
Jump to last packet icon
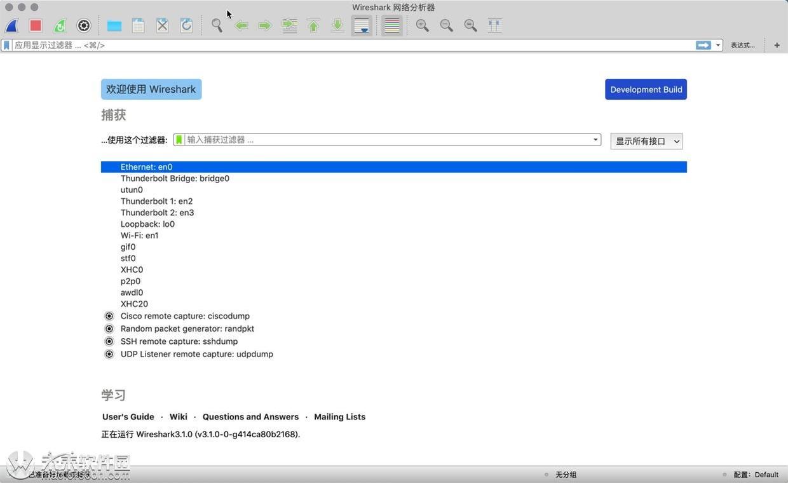pos(338,26)
